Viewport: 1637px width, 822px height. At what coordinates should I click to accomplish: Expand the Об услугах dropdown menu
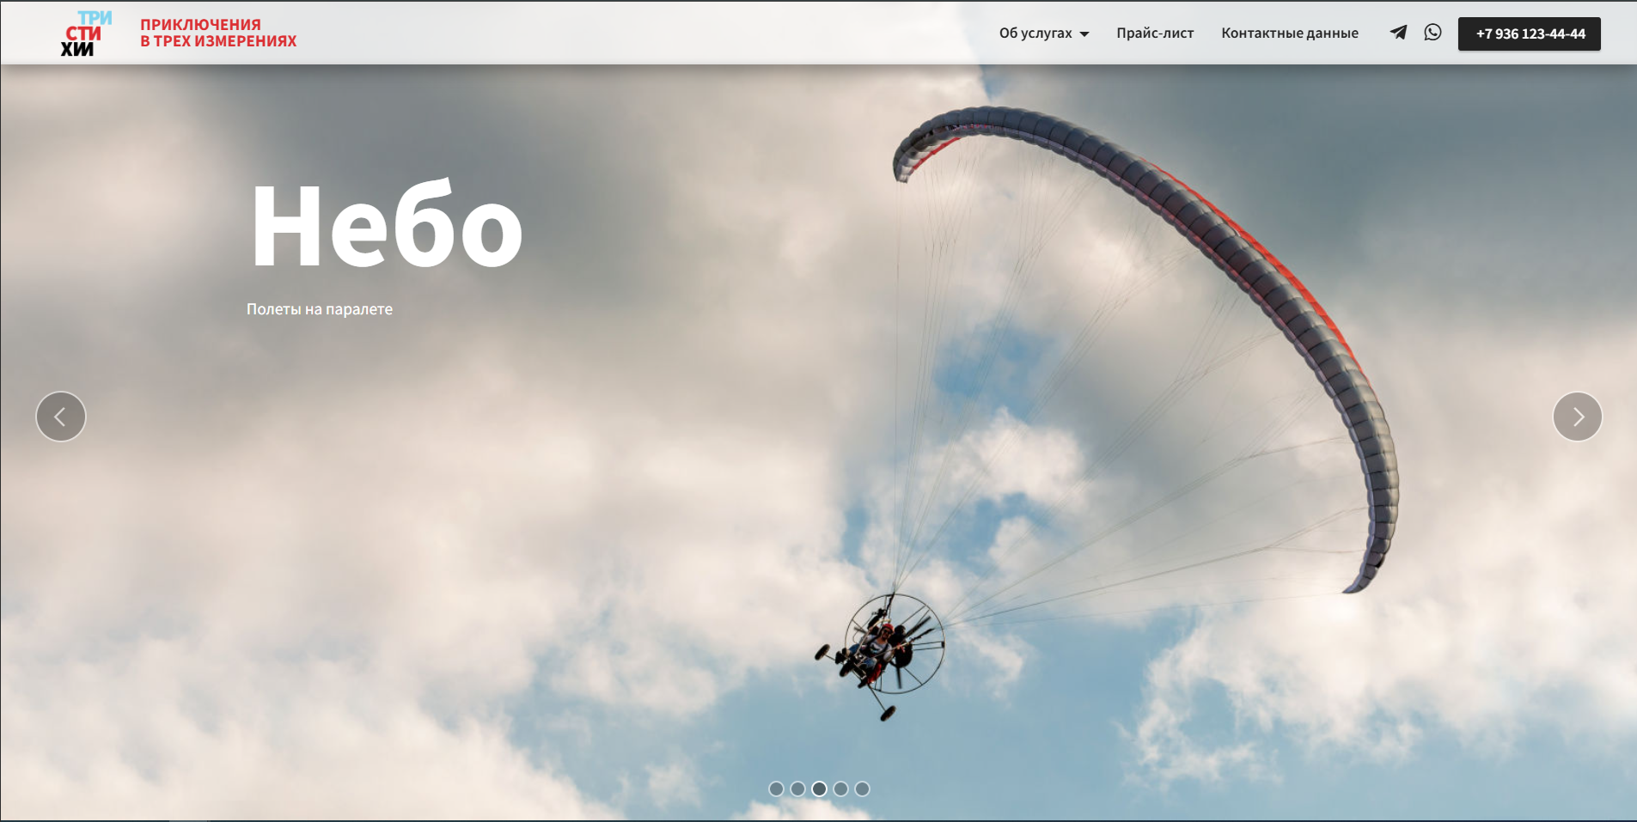(1044, 33)
